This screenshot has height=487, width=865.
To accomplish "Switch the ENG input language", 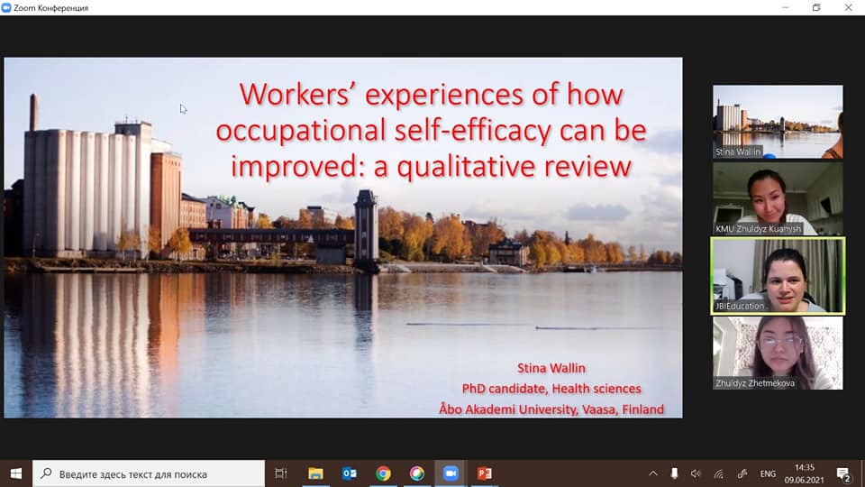I will [x=768, y=473].
